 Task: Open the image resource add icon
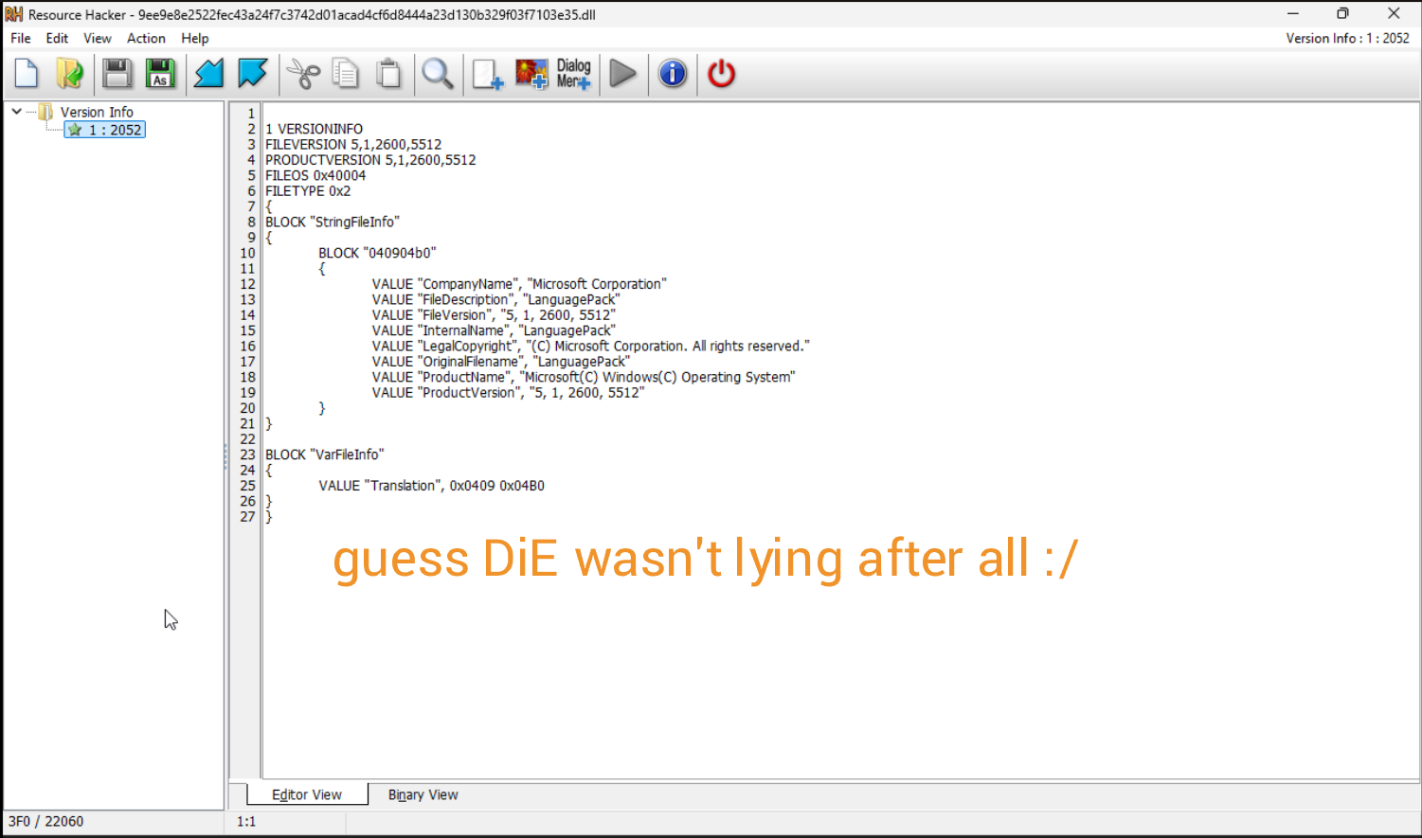tap(531, 74)
